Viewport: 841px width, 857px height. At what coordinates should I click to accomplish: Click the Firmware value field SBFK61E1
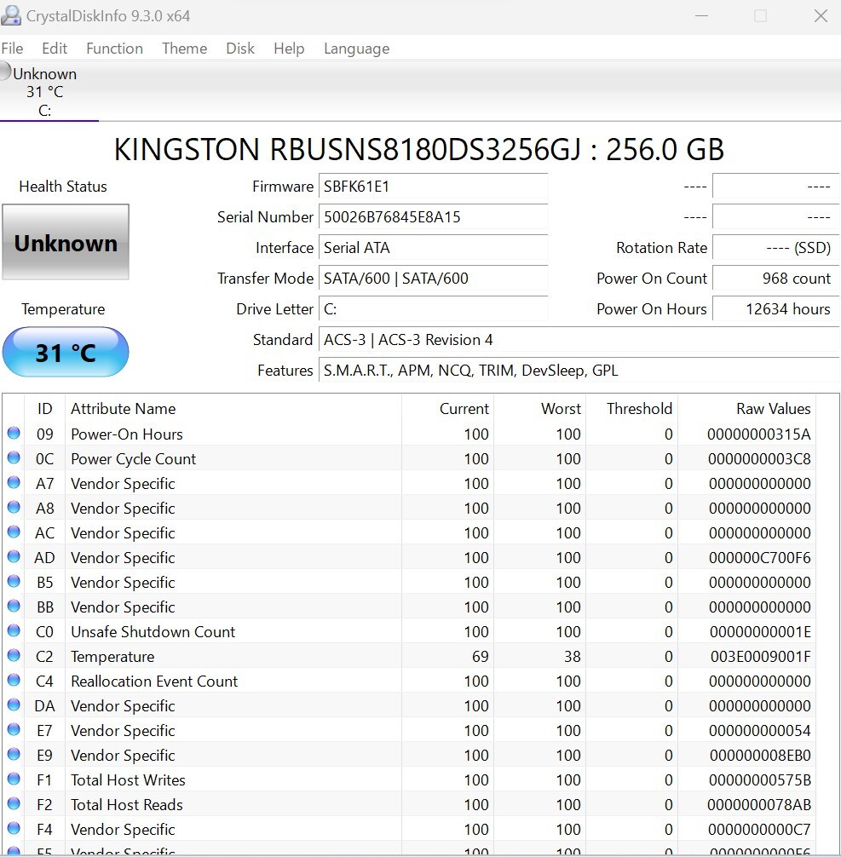point(433,187)
